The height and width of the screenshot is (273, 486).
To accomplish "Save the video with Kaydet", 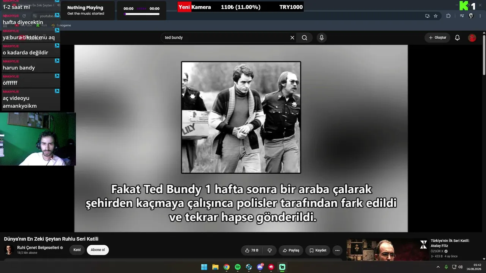I will click(318, 250).
